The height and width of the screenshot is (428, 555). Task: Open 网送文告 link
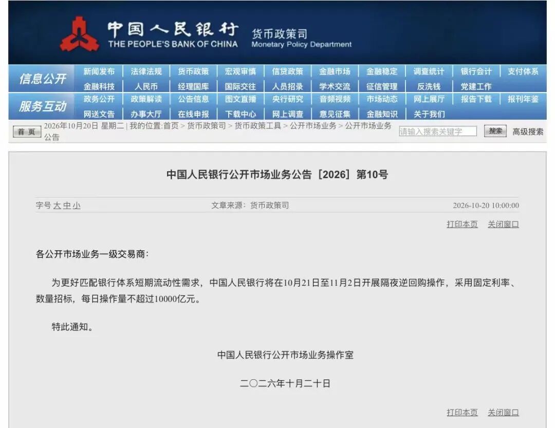pos(99,114)
